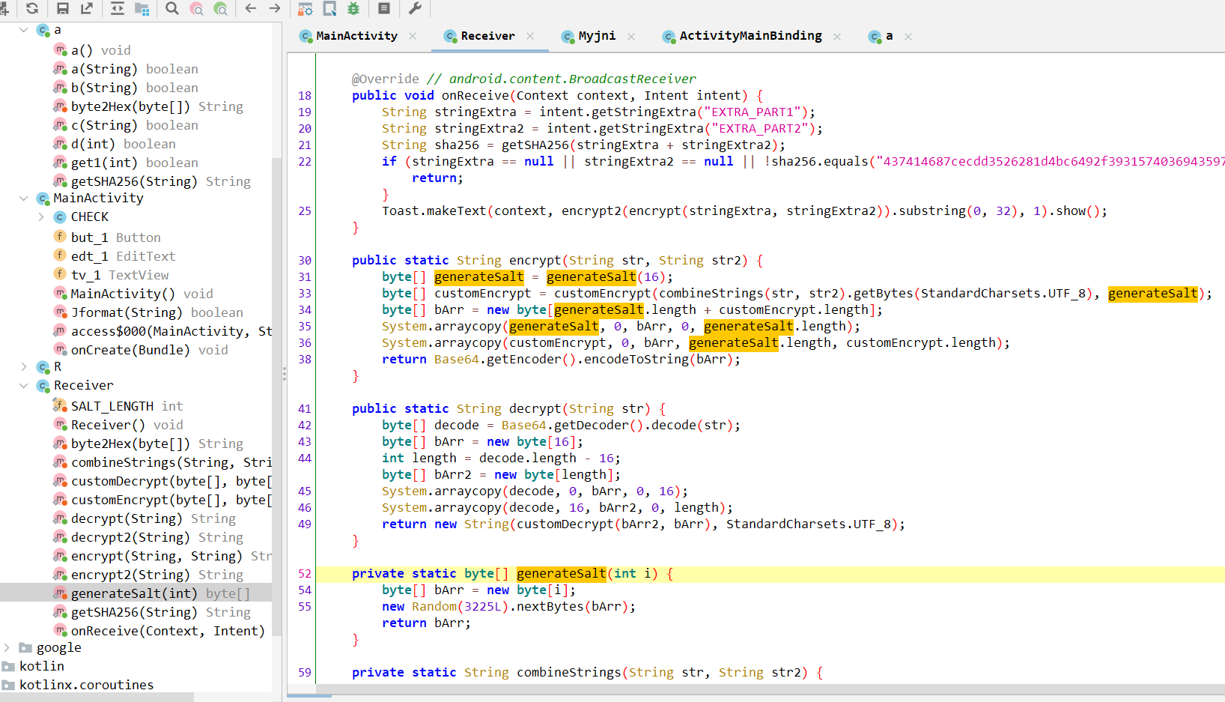Click generateSalt in the method declaration
Viewport: 1225px width, 702px height.
(x=562, y=574)
